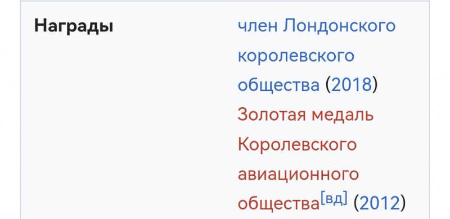Click red 'общества' before [вд]
The image size is (450, 219).
tap(278, 204)
